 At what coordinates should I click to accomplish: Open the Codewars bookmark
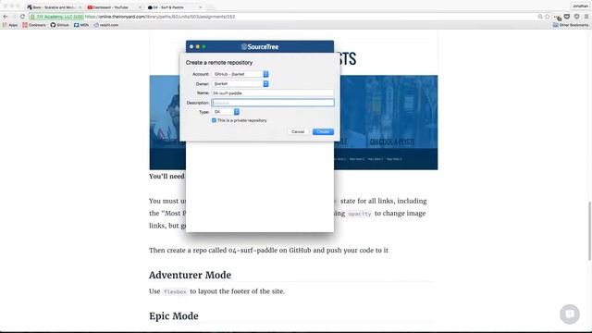34,25
